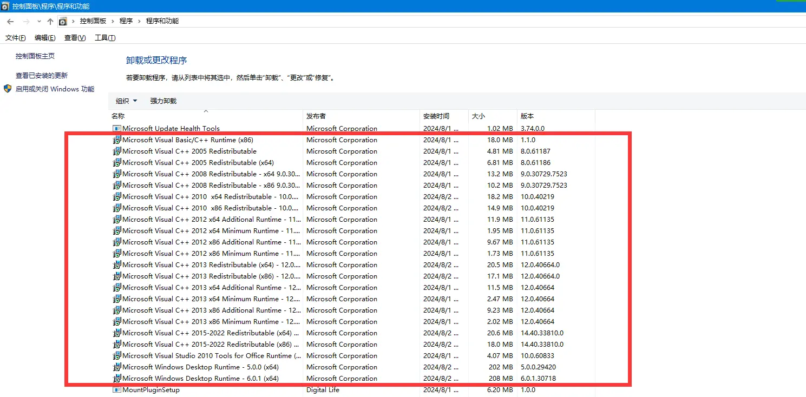
Task: Click the Visual C++ 2005 Redistributable (x64) icon
Action: (x=117, y=163)
